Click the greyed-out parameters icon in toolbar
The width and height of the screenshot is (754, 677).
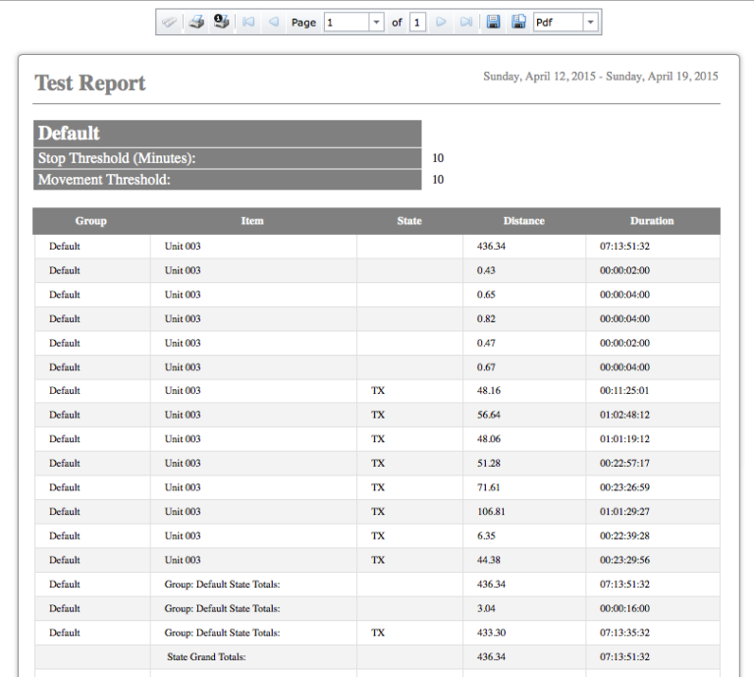pos(169,23)
